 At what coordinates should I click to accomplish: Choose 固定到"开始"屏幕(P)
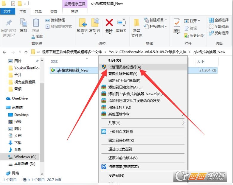(143, 80)
